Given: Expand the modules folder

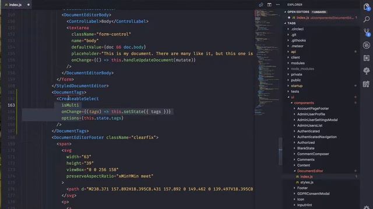Looking at the screenshot, I should pos(288,63).
